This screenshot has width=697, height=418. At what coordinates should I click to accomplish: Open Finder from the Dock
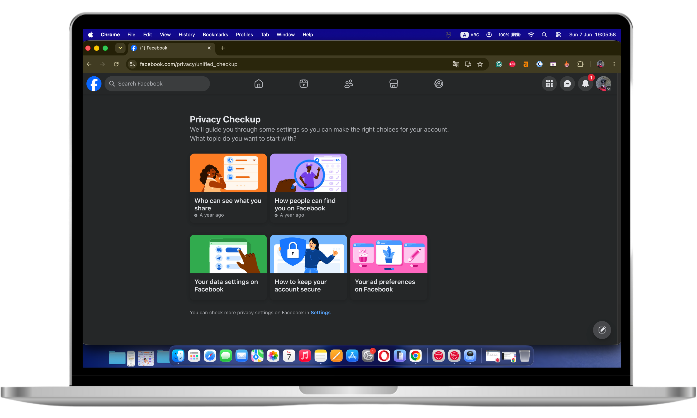pyautogui.click(x=178, y=356)
